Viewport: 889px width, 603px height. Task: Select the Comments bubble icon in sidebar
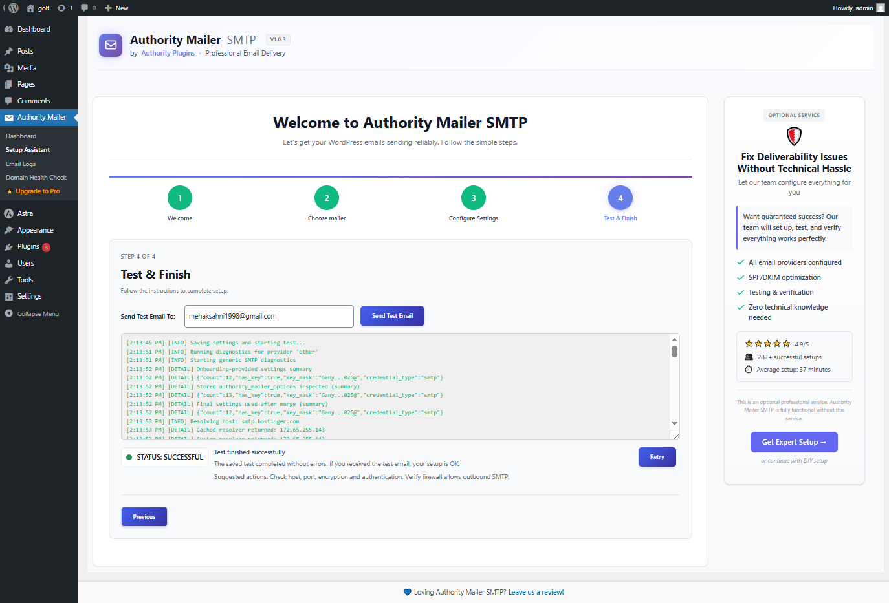pos(9,100)
